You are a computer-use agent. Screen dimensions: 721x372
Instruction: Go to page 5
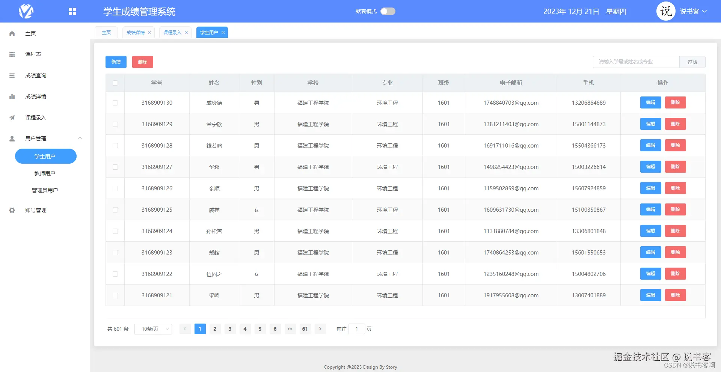click(x=260, y=329)
